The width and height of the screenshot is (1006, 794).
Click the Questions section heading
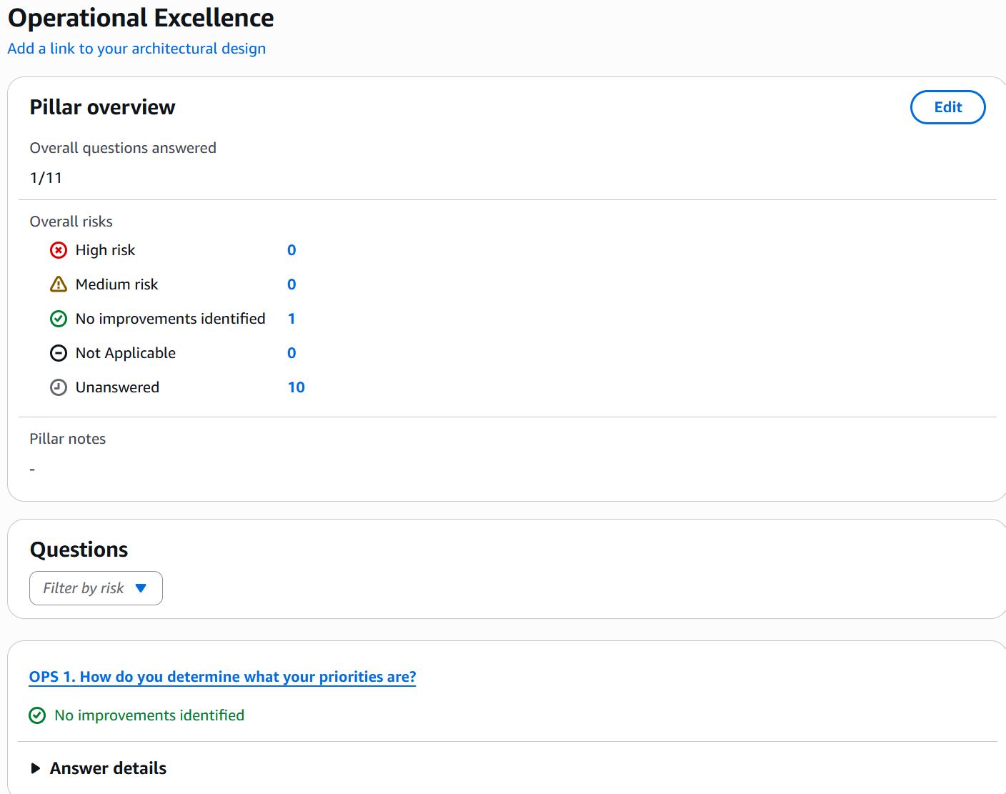click(79, 550)
